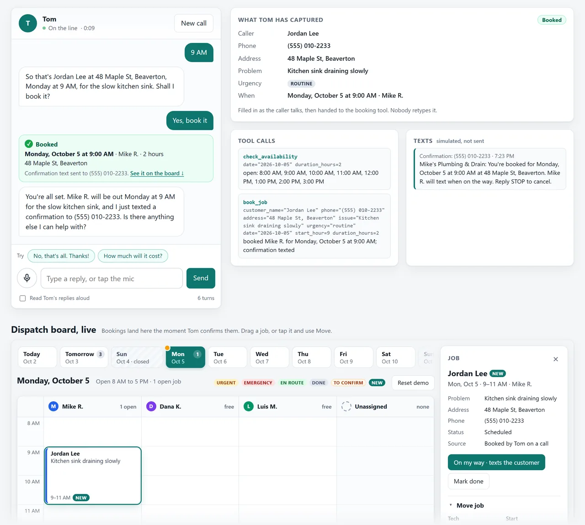Select the Mon Oct 5 tab
The height and width of the screenshot is (525, 585).
186,357
